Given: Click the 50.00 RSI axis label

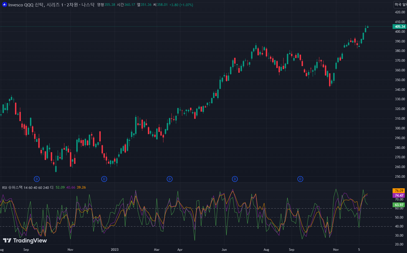Looking at the screenshot, I should pyautogui.click(x=399, y=217).
